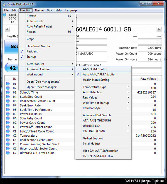Expand the Intel RAID (CSMI) submenu
Image resolution: width=167 pixels, height=184 pixels.
pos(103,131)
